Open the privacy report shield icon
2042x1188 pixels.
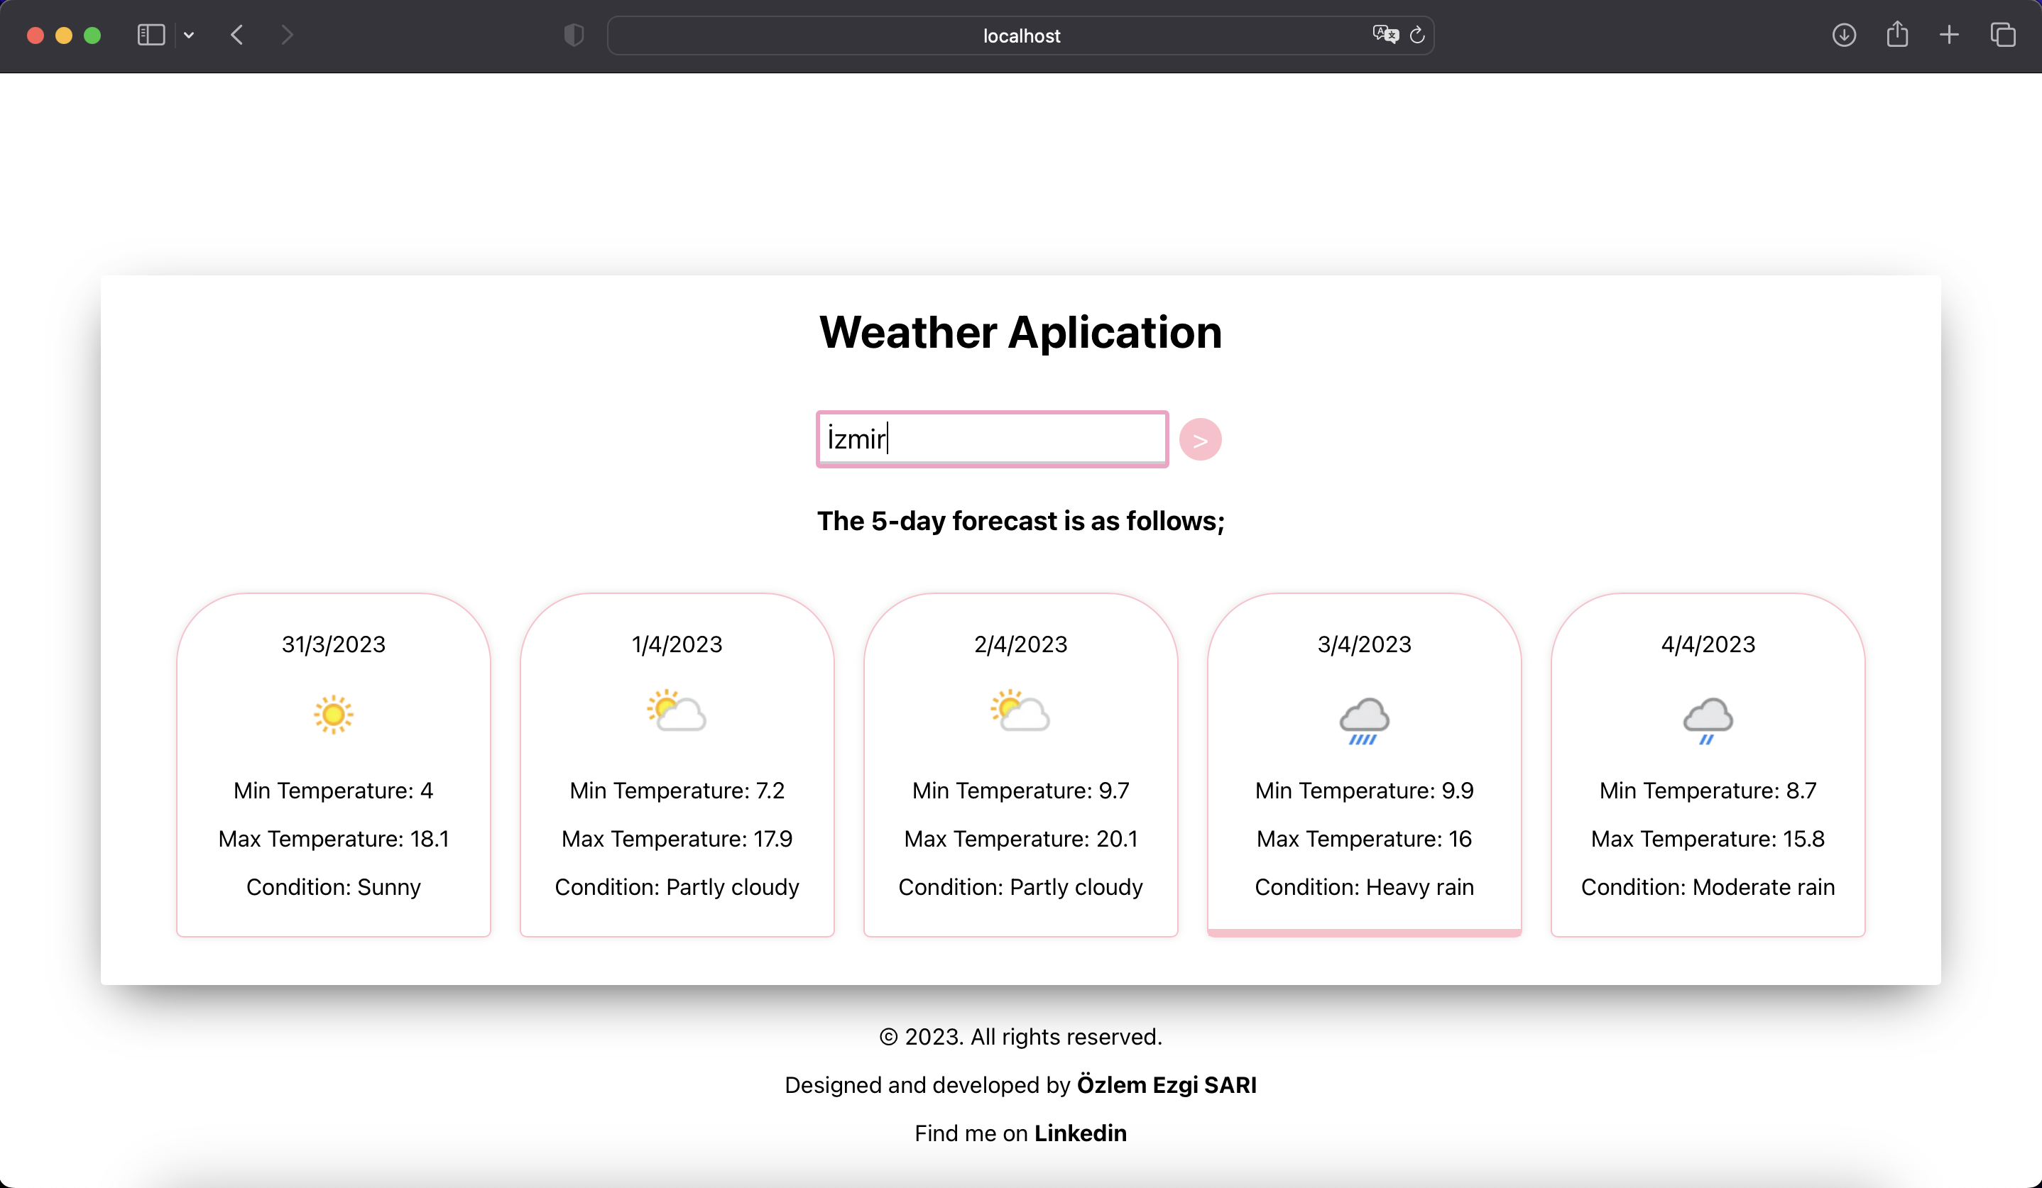(574, 35)
